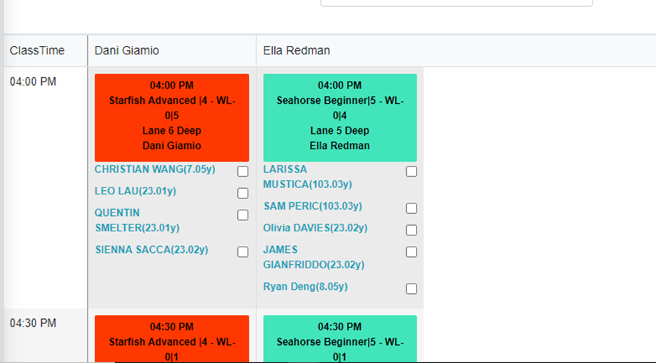Open Leo Lau's student link
656x363 pixels.
pyautogui.click(x=136, y=191)
